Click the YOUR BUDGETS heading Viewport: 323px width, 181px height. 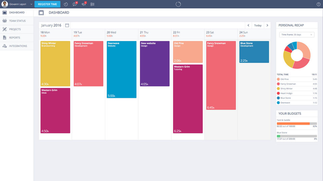pos(290,114)
